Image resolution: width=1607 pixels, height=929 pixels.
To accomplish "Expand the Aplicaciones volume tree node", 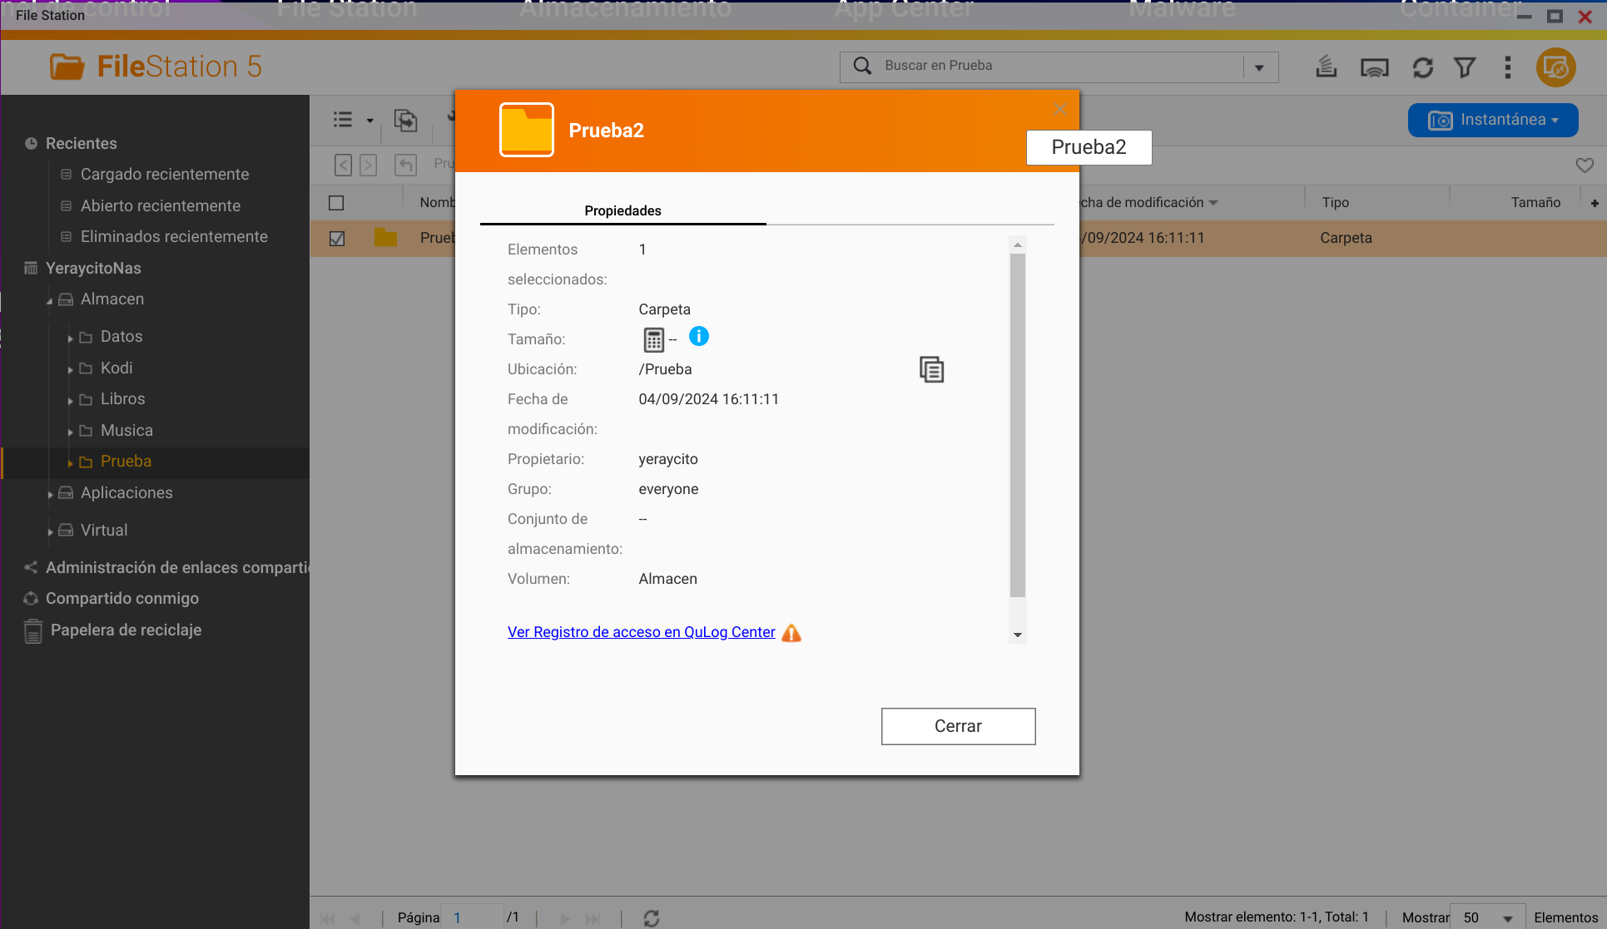I will coord(51,494).
